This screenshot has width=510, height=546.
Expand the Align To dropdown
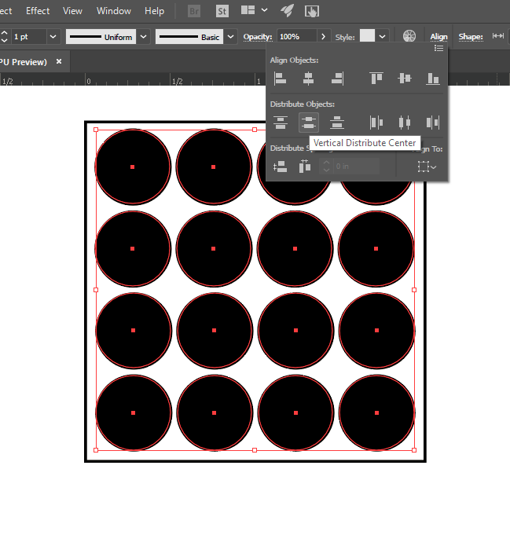[427, 167]
